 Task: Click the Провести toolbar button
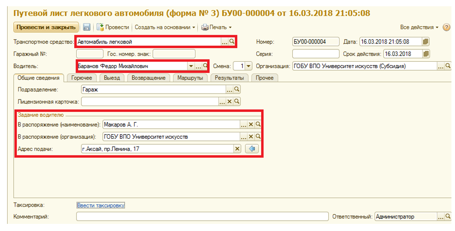point(113,27)
